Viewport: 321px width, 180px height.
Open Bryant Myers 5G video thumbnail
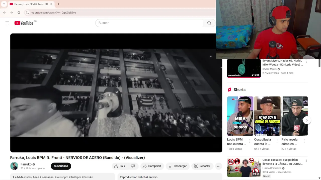pyautogui.click(x=244, y=68)
